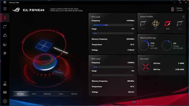Select game profile [3]
189x106 pixels.
(168, 25)
